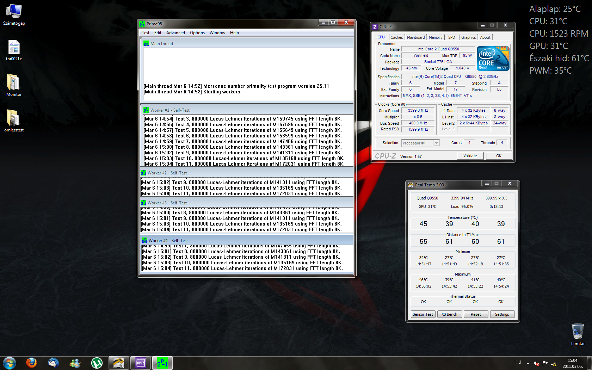
Task: Open the Számítógép desktop icon
Action: point(14,14)
